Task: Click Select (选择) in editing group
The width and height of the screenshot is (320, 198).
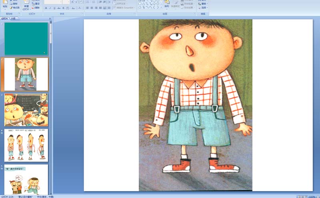Action: tap(203, 8)
